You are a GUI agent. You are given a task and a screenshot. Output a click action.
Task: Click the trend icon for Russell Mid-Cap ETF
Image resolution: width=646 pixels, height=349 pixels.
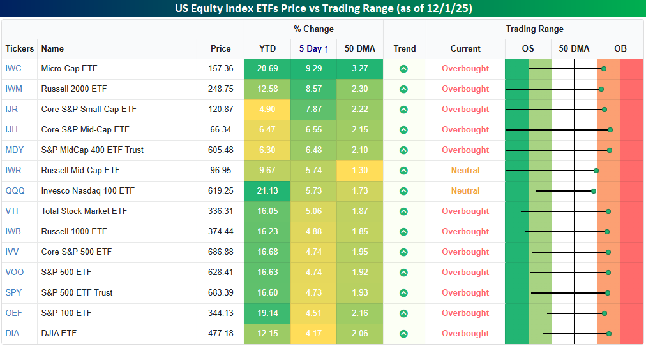click(403, 171)
